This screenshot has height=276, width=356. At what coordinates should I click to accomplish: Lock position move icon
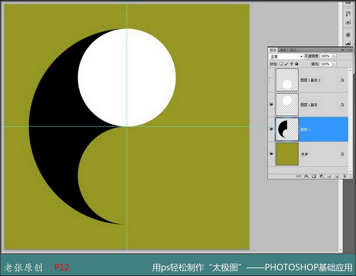tap(292, 64)
